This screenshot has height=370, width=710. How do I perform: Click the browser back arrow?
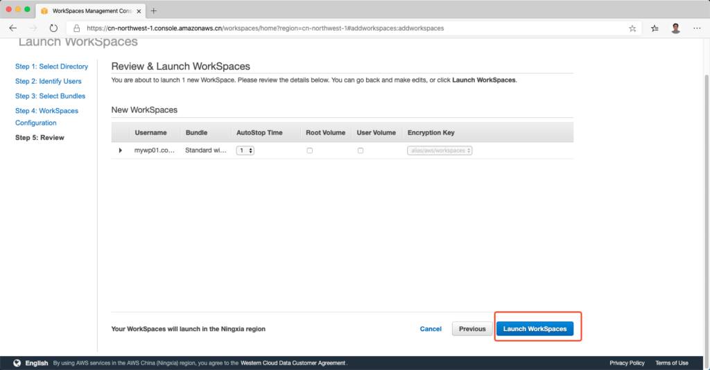tap(13, 28)
